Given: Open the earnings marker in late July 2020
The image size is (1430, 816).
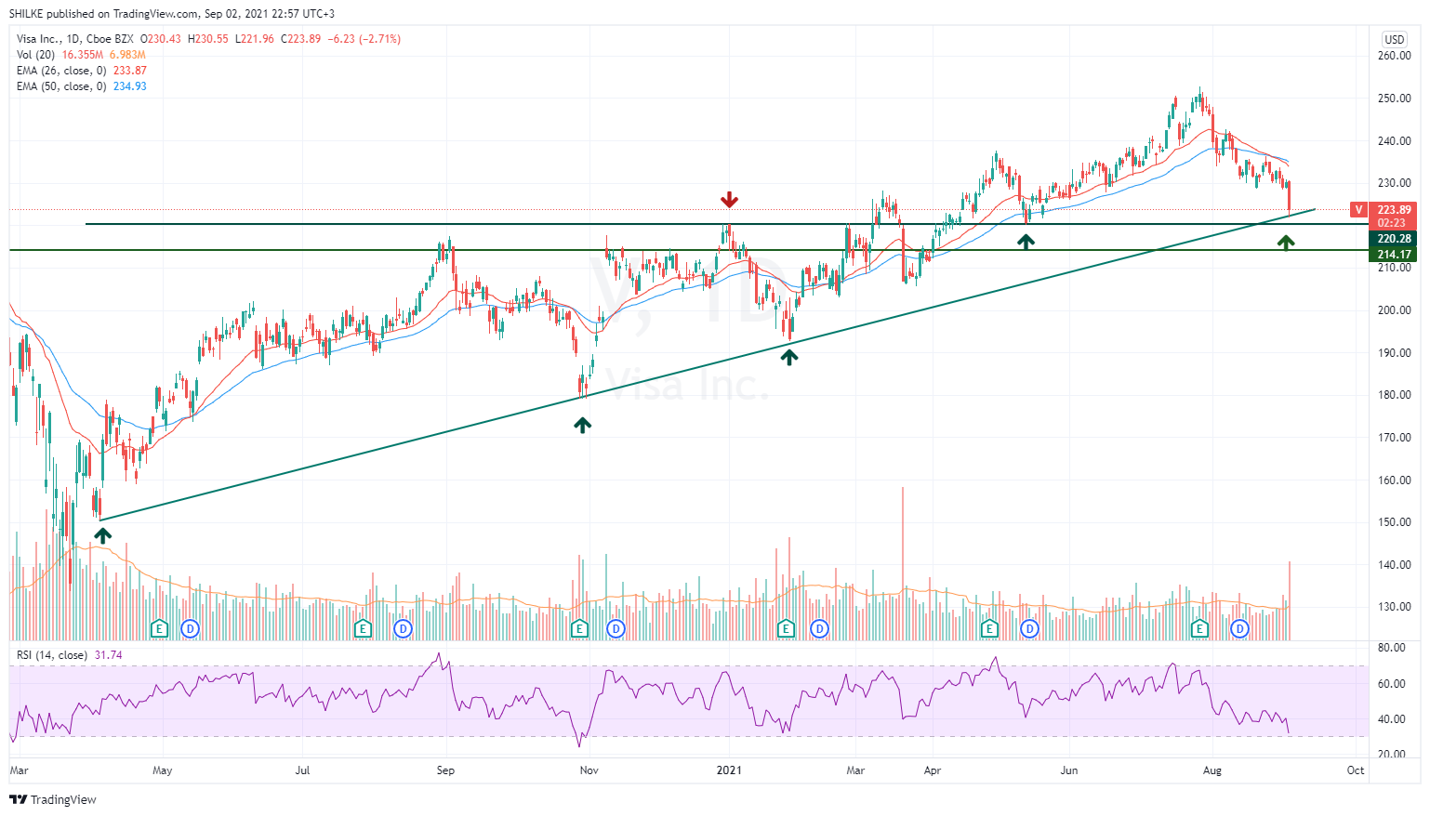Looking at the screenshot, I should (x=364, y=629).
